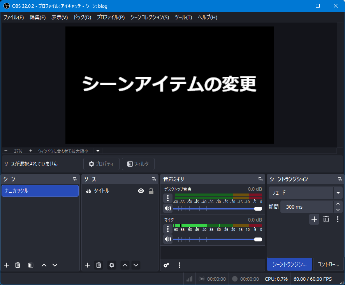345x285 pixels.
Task: Open source properties with the gear icon
Action: (x=112, y=265)
